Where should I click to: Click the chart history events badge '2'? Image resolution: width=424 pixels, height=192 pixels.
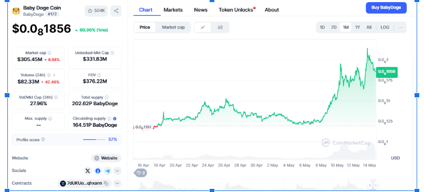point(141,173)
